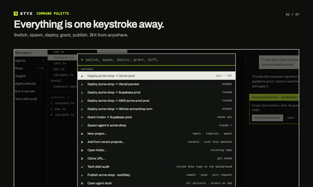Expand the tests/ folder in file tree

pos(56,81)
